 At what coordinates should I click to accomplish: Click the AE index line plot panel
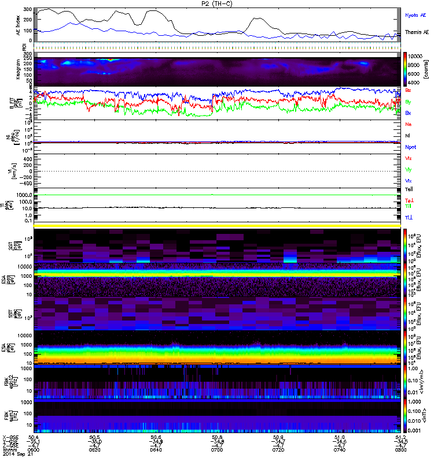coord(217,25)
